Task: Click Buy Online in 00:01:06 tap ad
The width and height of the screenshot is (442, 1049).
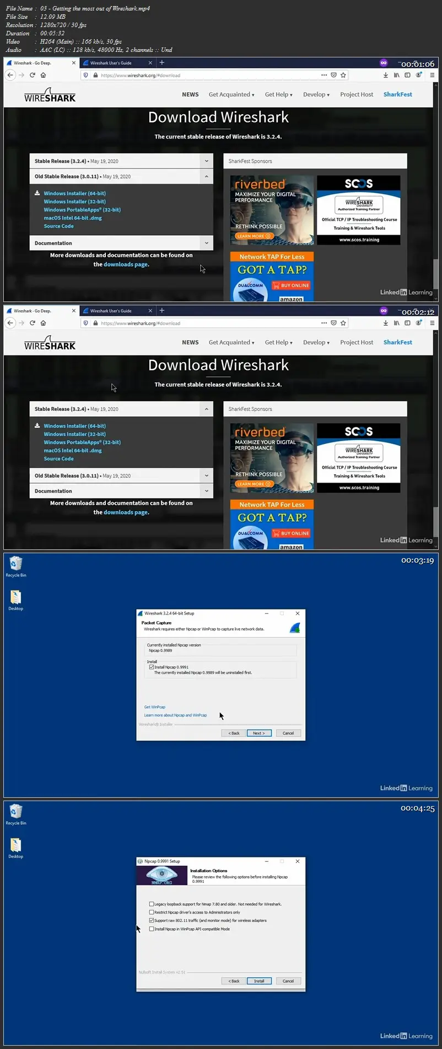Action: [291, 285]
